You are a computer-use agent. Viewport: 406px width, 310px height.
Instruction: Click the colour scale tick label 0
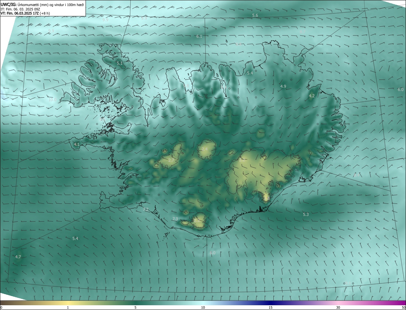pos(1,307)
